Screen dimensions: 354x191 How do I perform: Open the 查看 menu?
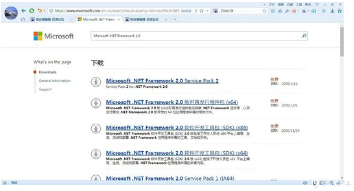click(281, 4)
